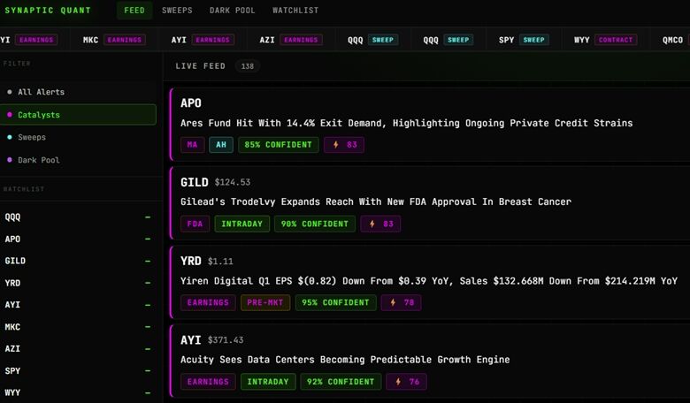Open the SPY sweep ticker item
This screenshot has width=690, height=403.
[x=524, y=40]
